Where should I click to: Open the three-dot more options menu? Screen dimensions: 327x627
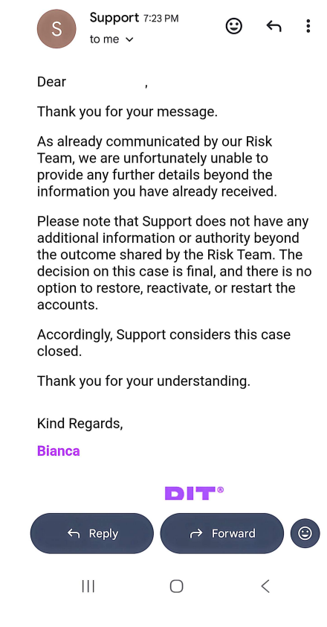coord(308,26)
